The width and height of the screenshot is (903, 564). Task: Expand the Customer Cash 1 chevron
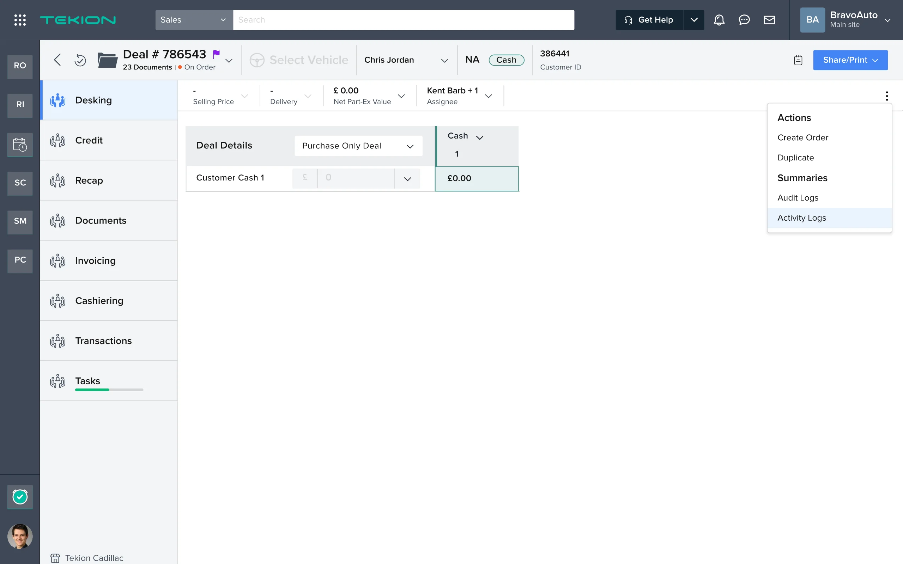[407, 179]
